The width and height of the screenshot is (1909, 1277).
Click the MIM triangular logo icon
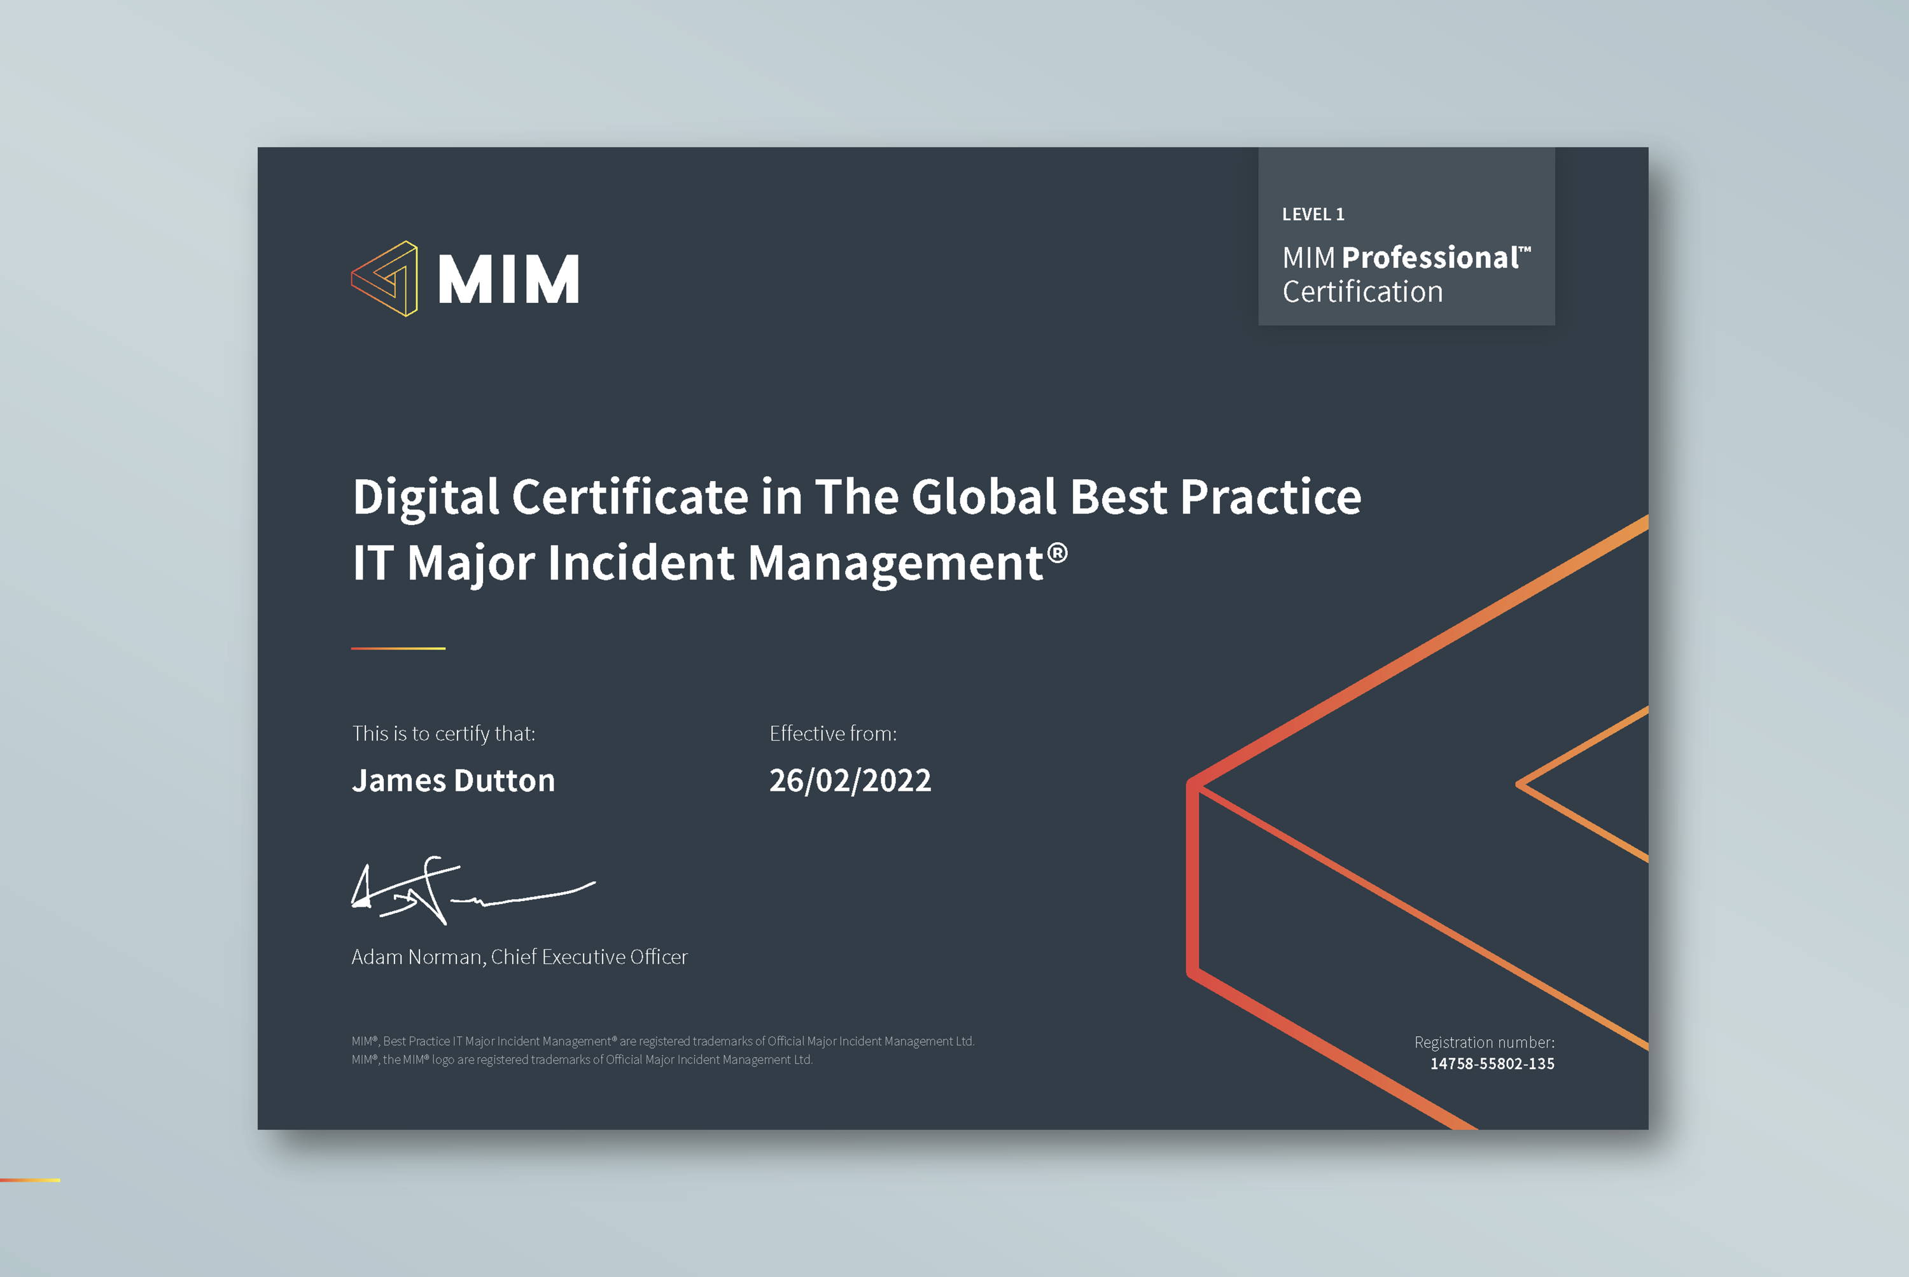384,279
